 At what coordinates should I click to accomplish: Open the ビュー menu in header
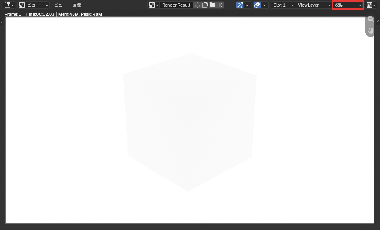[60, 5]
